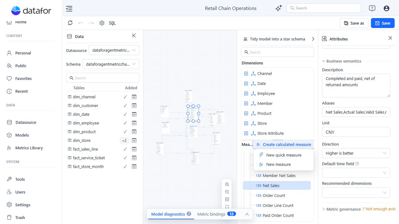Choose New measure

click(284, 164)
